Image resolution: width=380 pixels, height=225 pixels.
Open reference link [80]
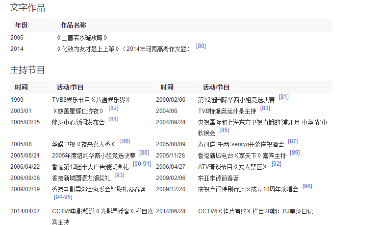tap(201, 46)
